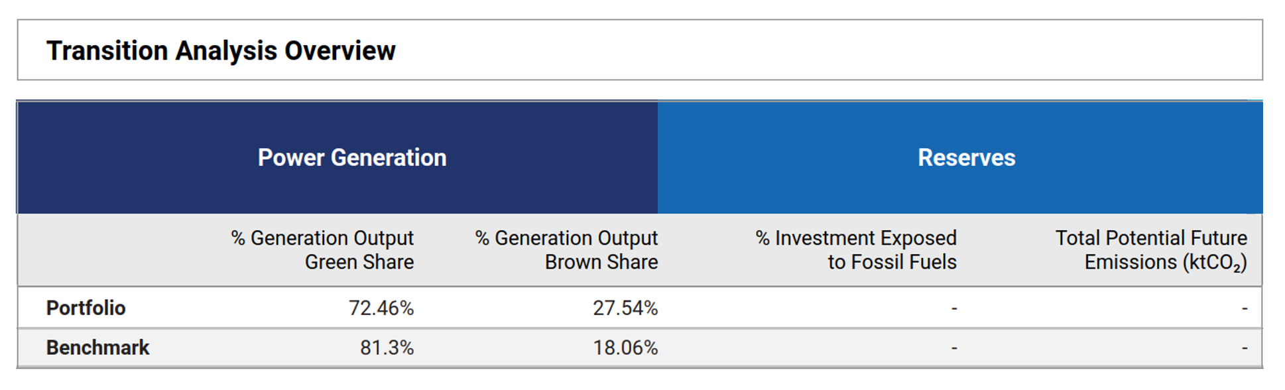Screen dimensions: 1285x390
Task: Click the Portfolio brown share value 27.54%
Action: pos(625,308)
